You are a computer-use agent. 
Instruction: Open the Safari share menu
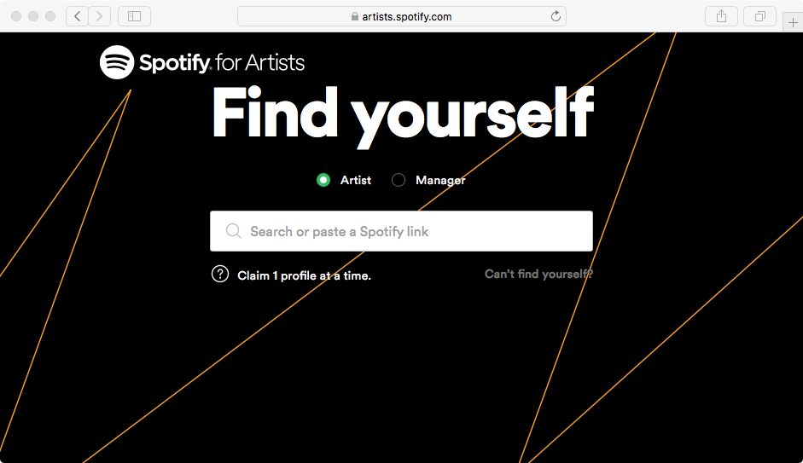[x=721, y=16]
